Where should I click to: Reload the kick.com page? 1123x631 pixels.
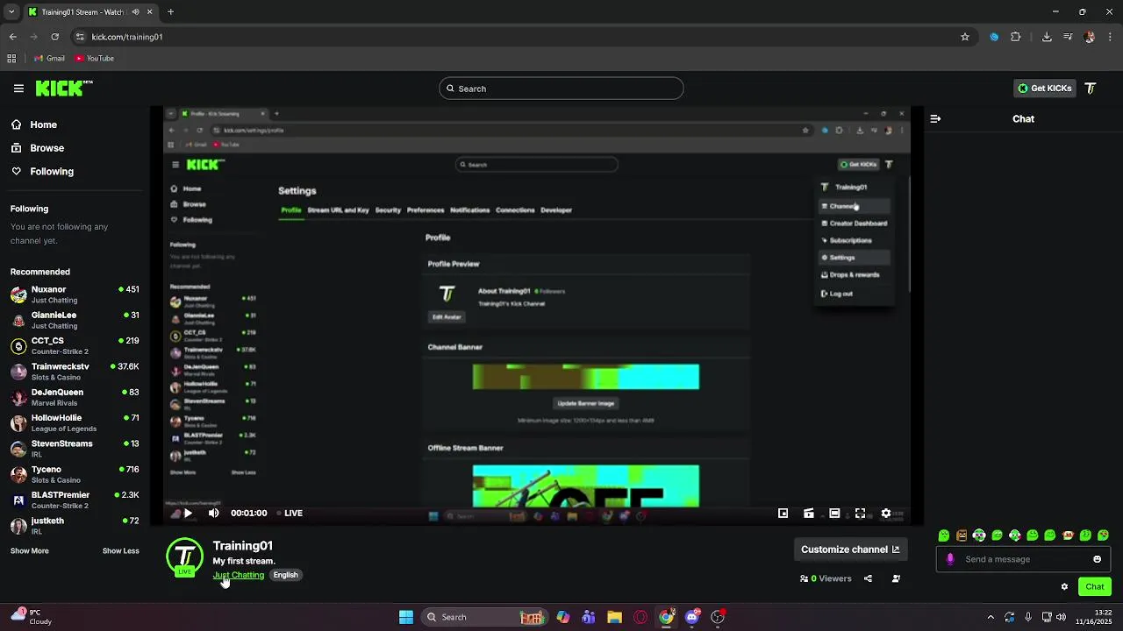coord(54,37)
